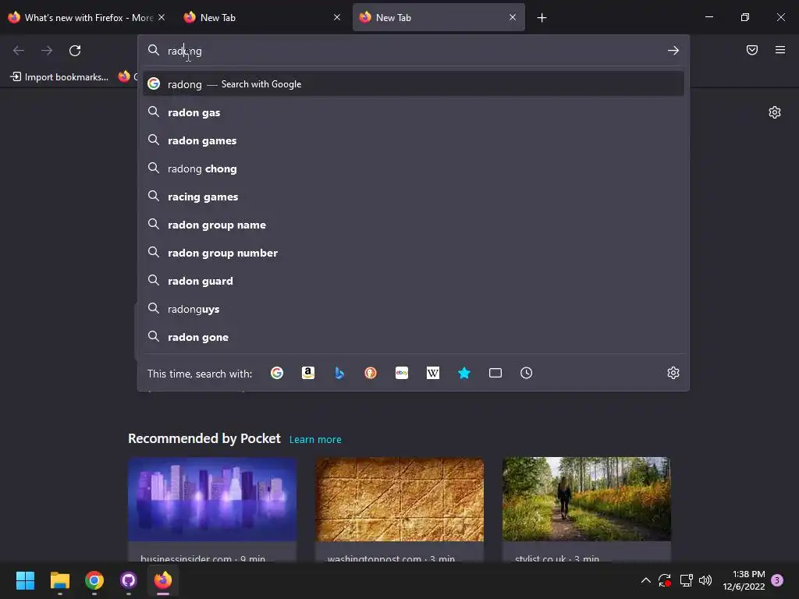The image size is (799, 599).
Task: Click the Import bookmarks toolbar item
Action: pyautogui.click(x=59, y=77)
